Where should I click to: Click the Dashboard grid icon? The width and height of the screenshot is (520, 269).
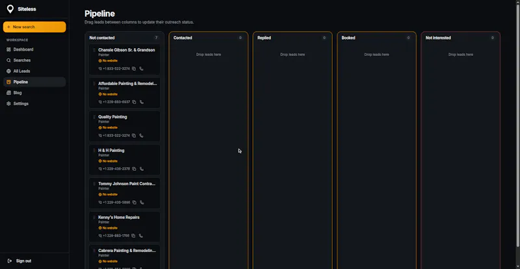(8, 49)
